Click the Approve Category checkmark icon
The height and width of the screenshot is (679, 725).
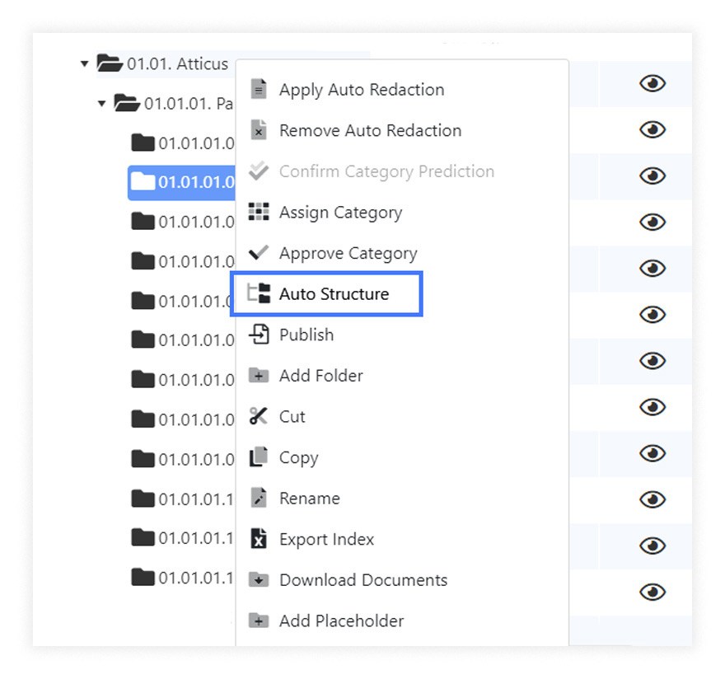[259, 253]
